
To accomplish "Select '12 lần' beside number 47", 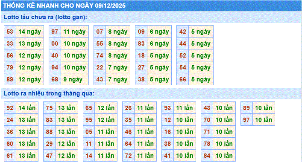I will 67,156.
